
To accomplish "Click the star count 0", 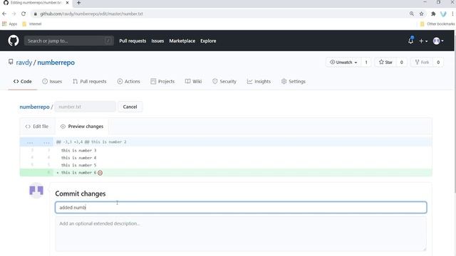I will tap(402, 62).
